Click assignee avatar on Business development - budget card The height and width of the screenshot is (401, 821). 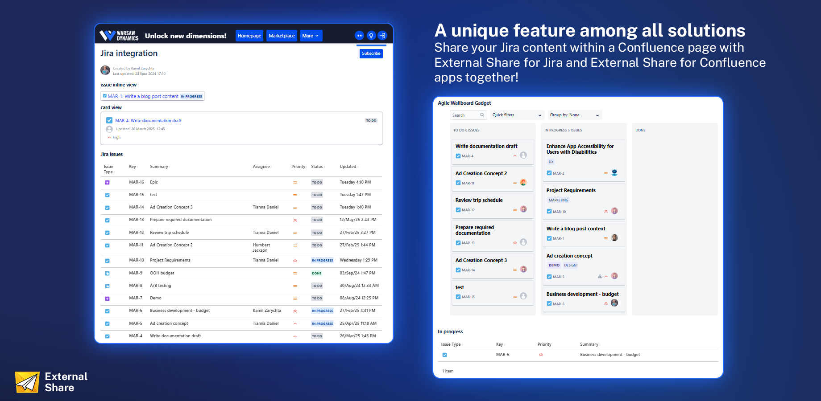coord(614,303)
